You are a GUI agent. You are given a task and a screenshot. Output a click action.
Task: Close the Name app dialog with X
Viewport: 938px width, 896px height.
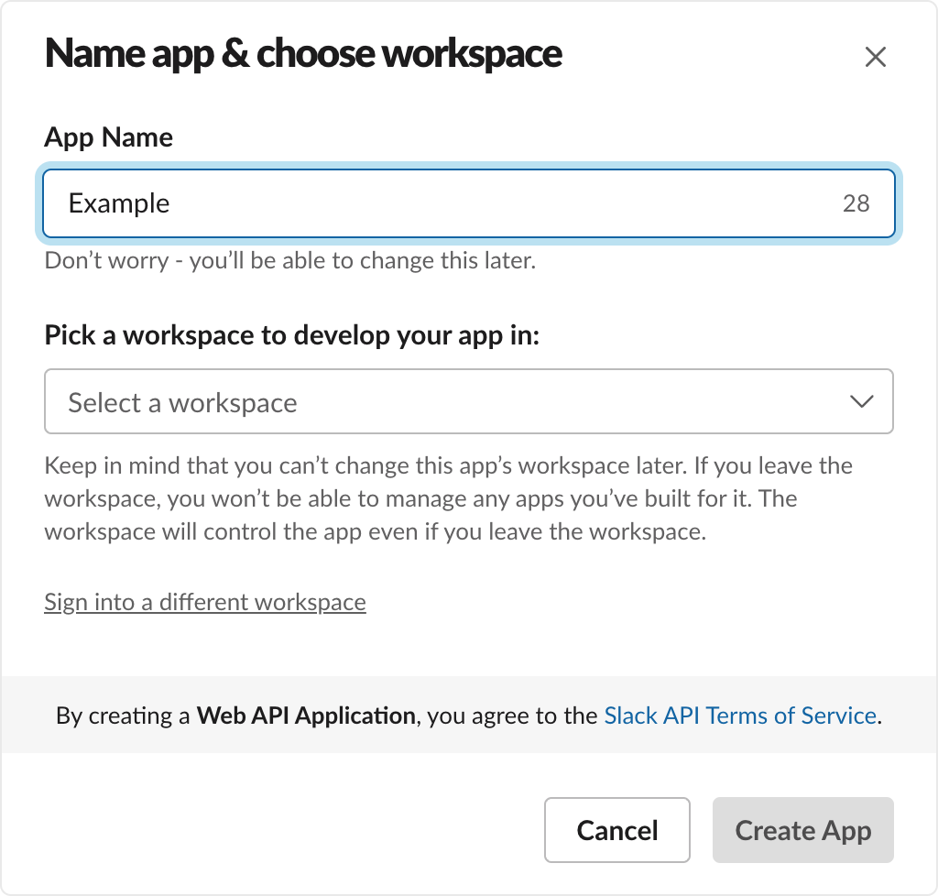pos(875,57)
